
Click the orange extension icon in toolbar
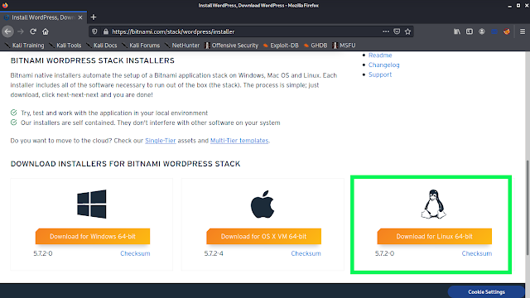[507, 31]
